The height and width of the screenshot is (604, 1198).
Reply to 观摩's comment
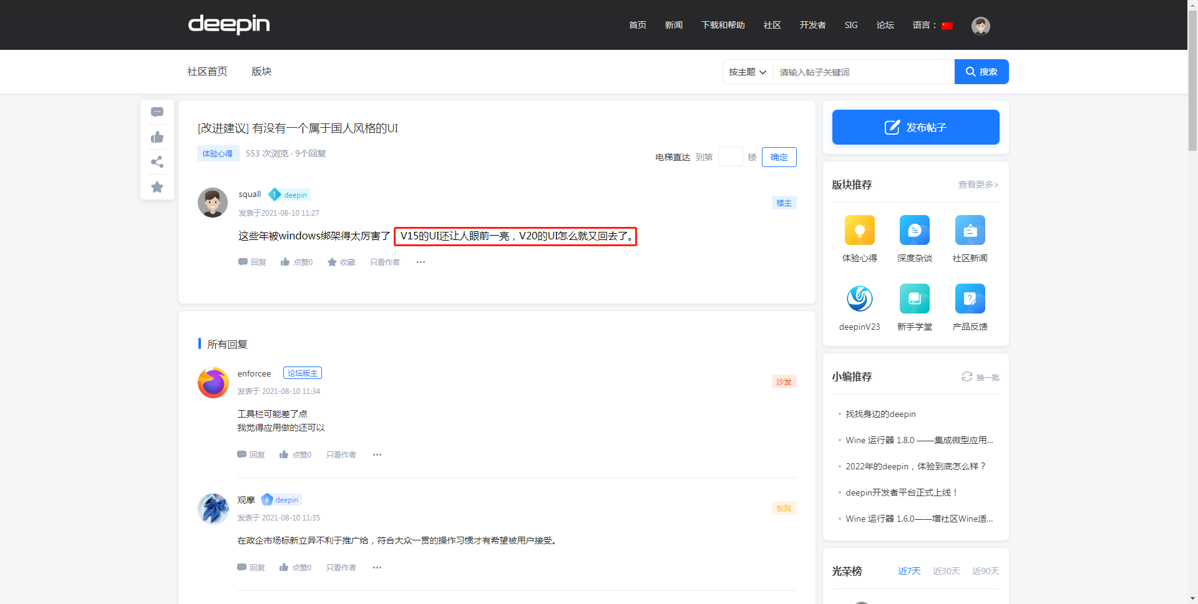point(251,568)
